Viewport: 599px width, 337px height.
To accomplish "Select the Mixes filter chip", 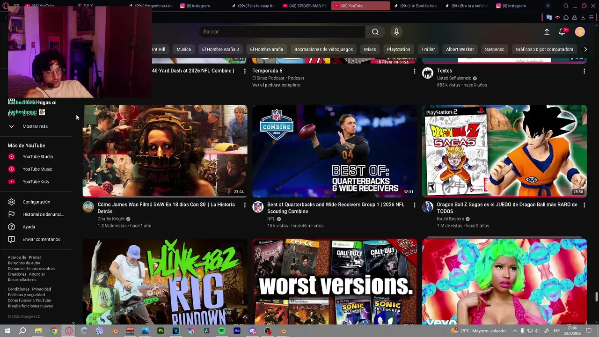I will point(370,49).
